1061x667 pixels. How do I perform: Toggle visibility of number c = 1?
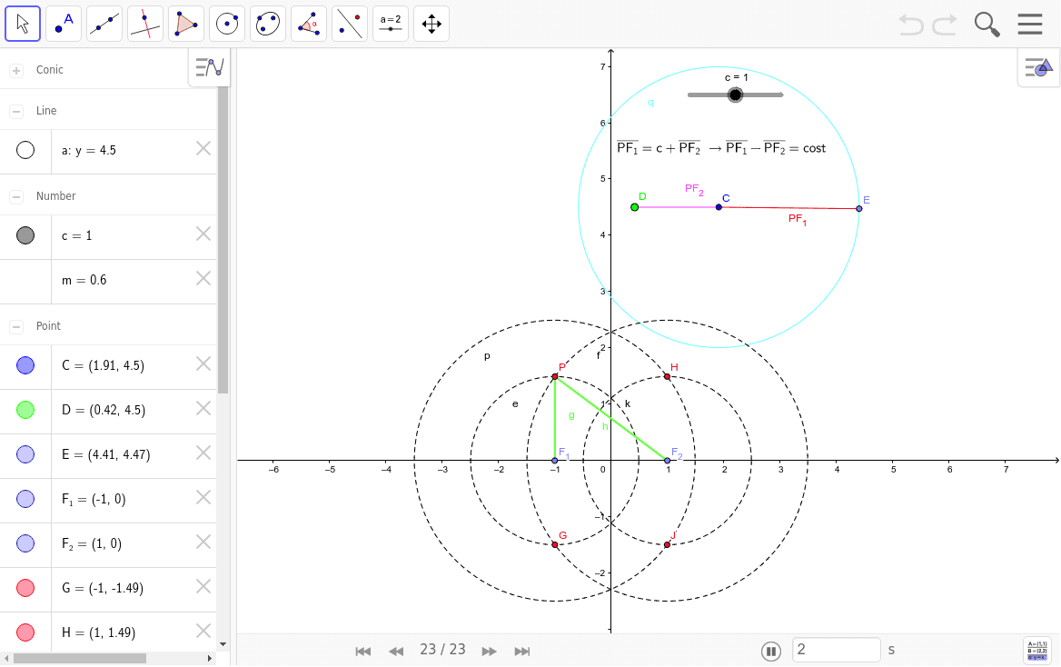25,235
